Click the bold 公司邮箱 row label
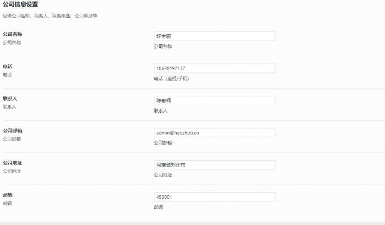 (12, 131)
